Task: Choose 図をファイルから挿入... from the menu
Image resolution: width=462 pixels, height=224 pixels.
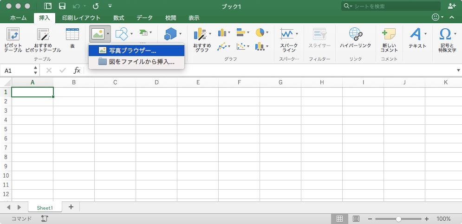Action: [137, 62]
